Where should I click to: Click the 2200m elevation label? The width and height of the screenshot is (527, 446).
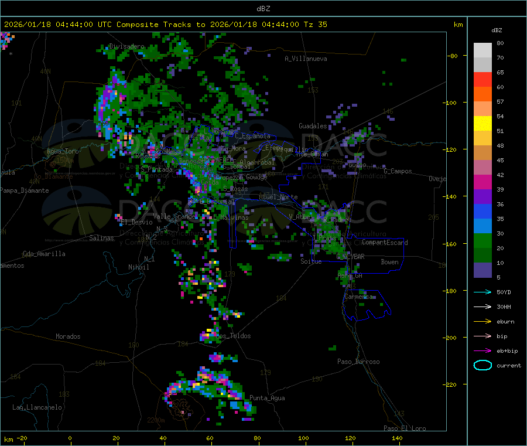pyautogui.click(x=156, y=420)
